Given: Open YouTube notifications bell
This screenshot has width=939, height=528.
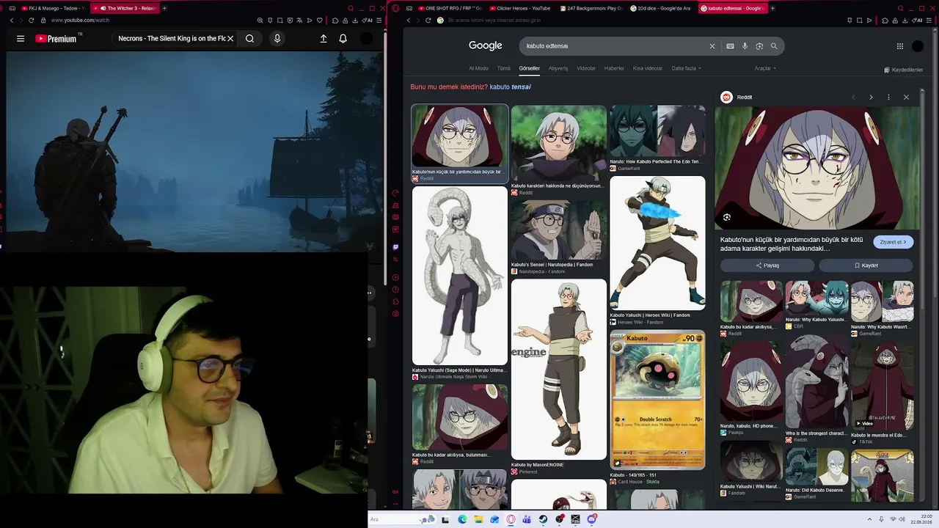Looking at the screenshot, I should coord(343,39).
